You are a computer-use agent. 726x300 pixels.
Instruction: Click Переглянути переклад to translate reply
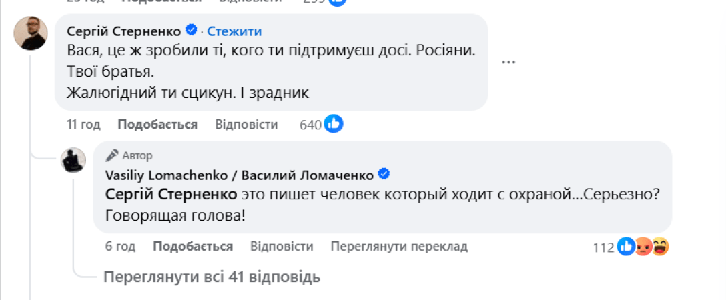tap(399, 246)
